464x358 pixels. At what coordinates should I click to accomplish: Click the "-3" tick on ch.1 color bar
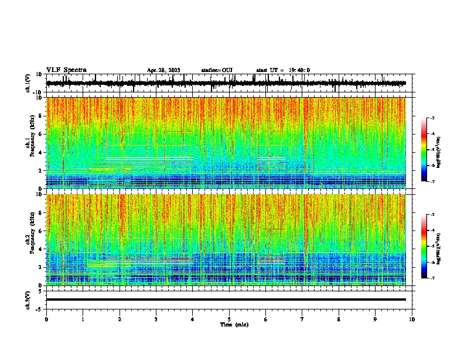tap(432, 118)
